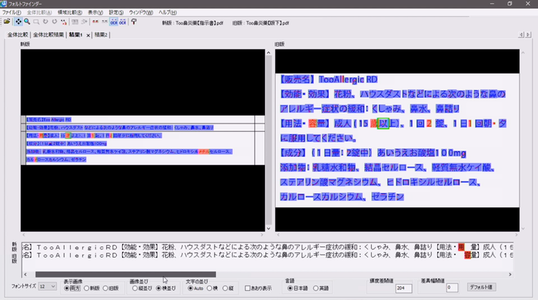538x300 pixels.
Task: Click the second OCR toolbar icon
Action: point(122,22)
